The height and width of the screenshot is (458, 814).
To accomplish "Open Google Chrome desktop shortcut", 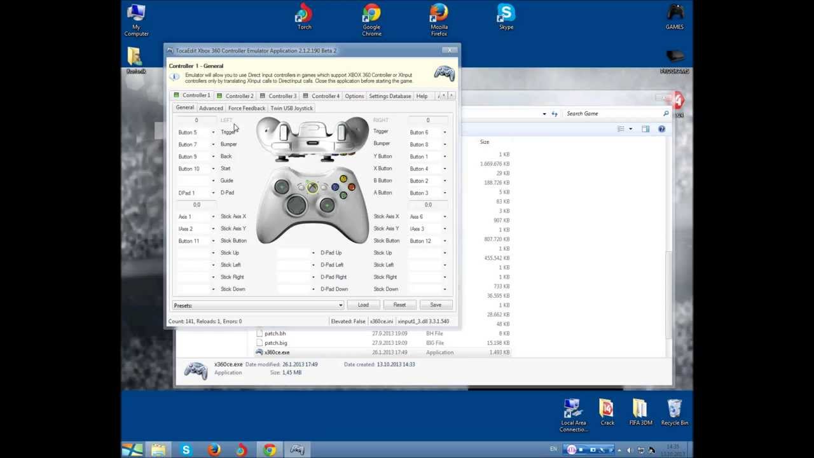I will point(371,20).
